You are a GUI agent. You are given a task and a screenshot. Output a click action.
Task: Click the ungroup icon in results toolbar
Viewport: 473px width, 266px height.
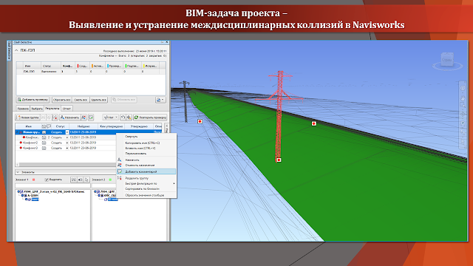pyautogui.click(x=49, y=117)
